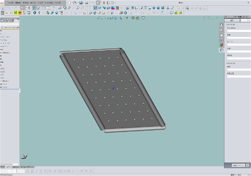Click the icon beside properties pane bottom button

248,165
